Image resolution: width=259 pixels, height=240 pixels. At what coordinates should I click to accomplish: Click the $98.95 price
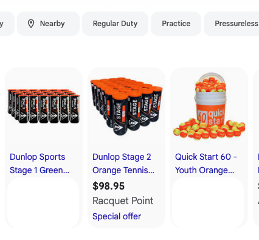point(108,186)
